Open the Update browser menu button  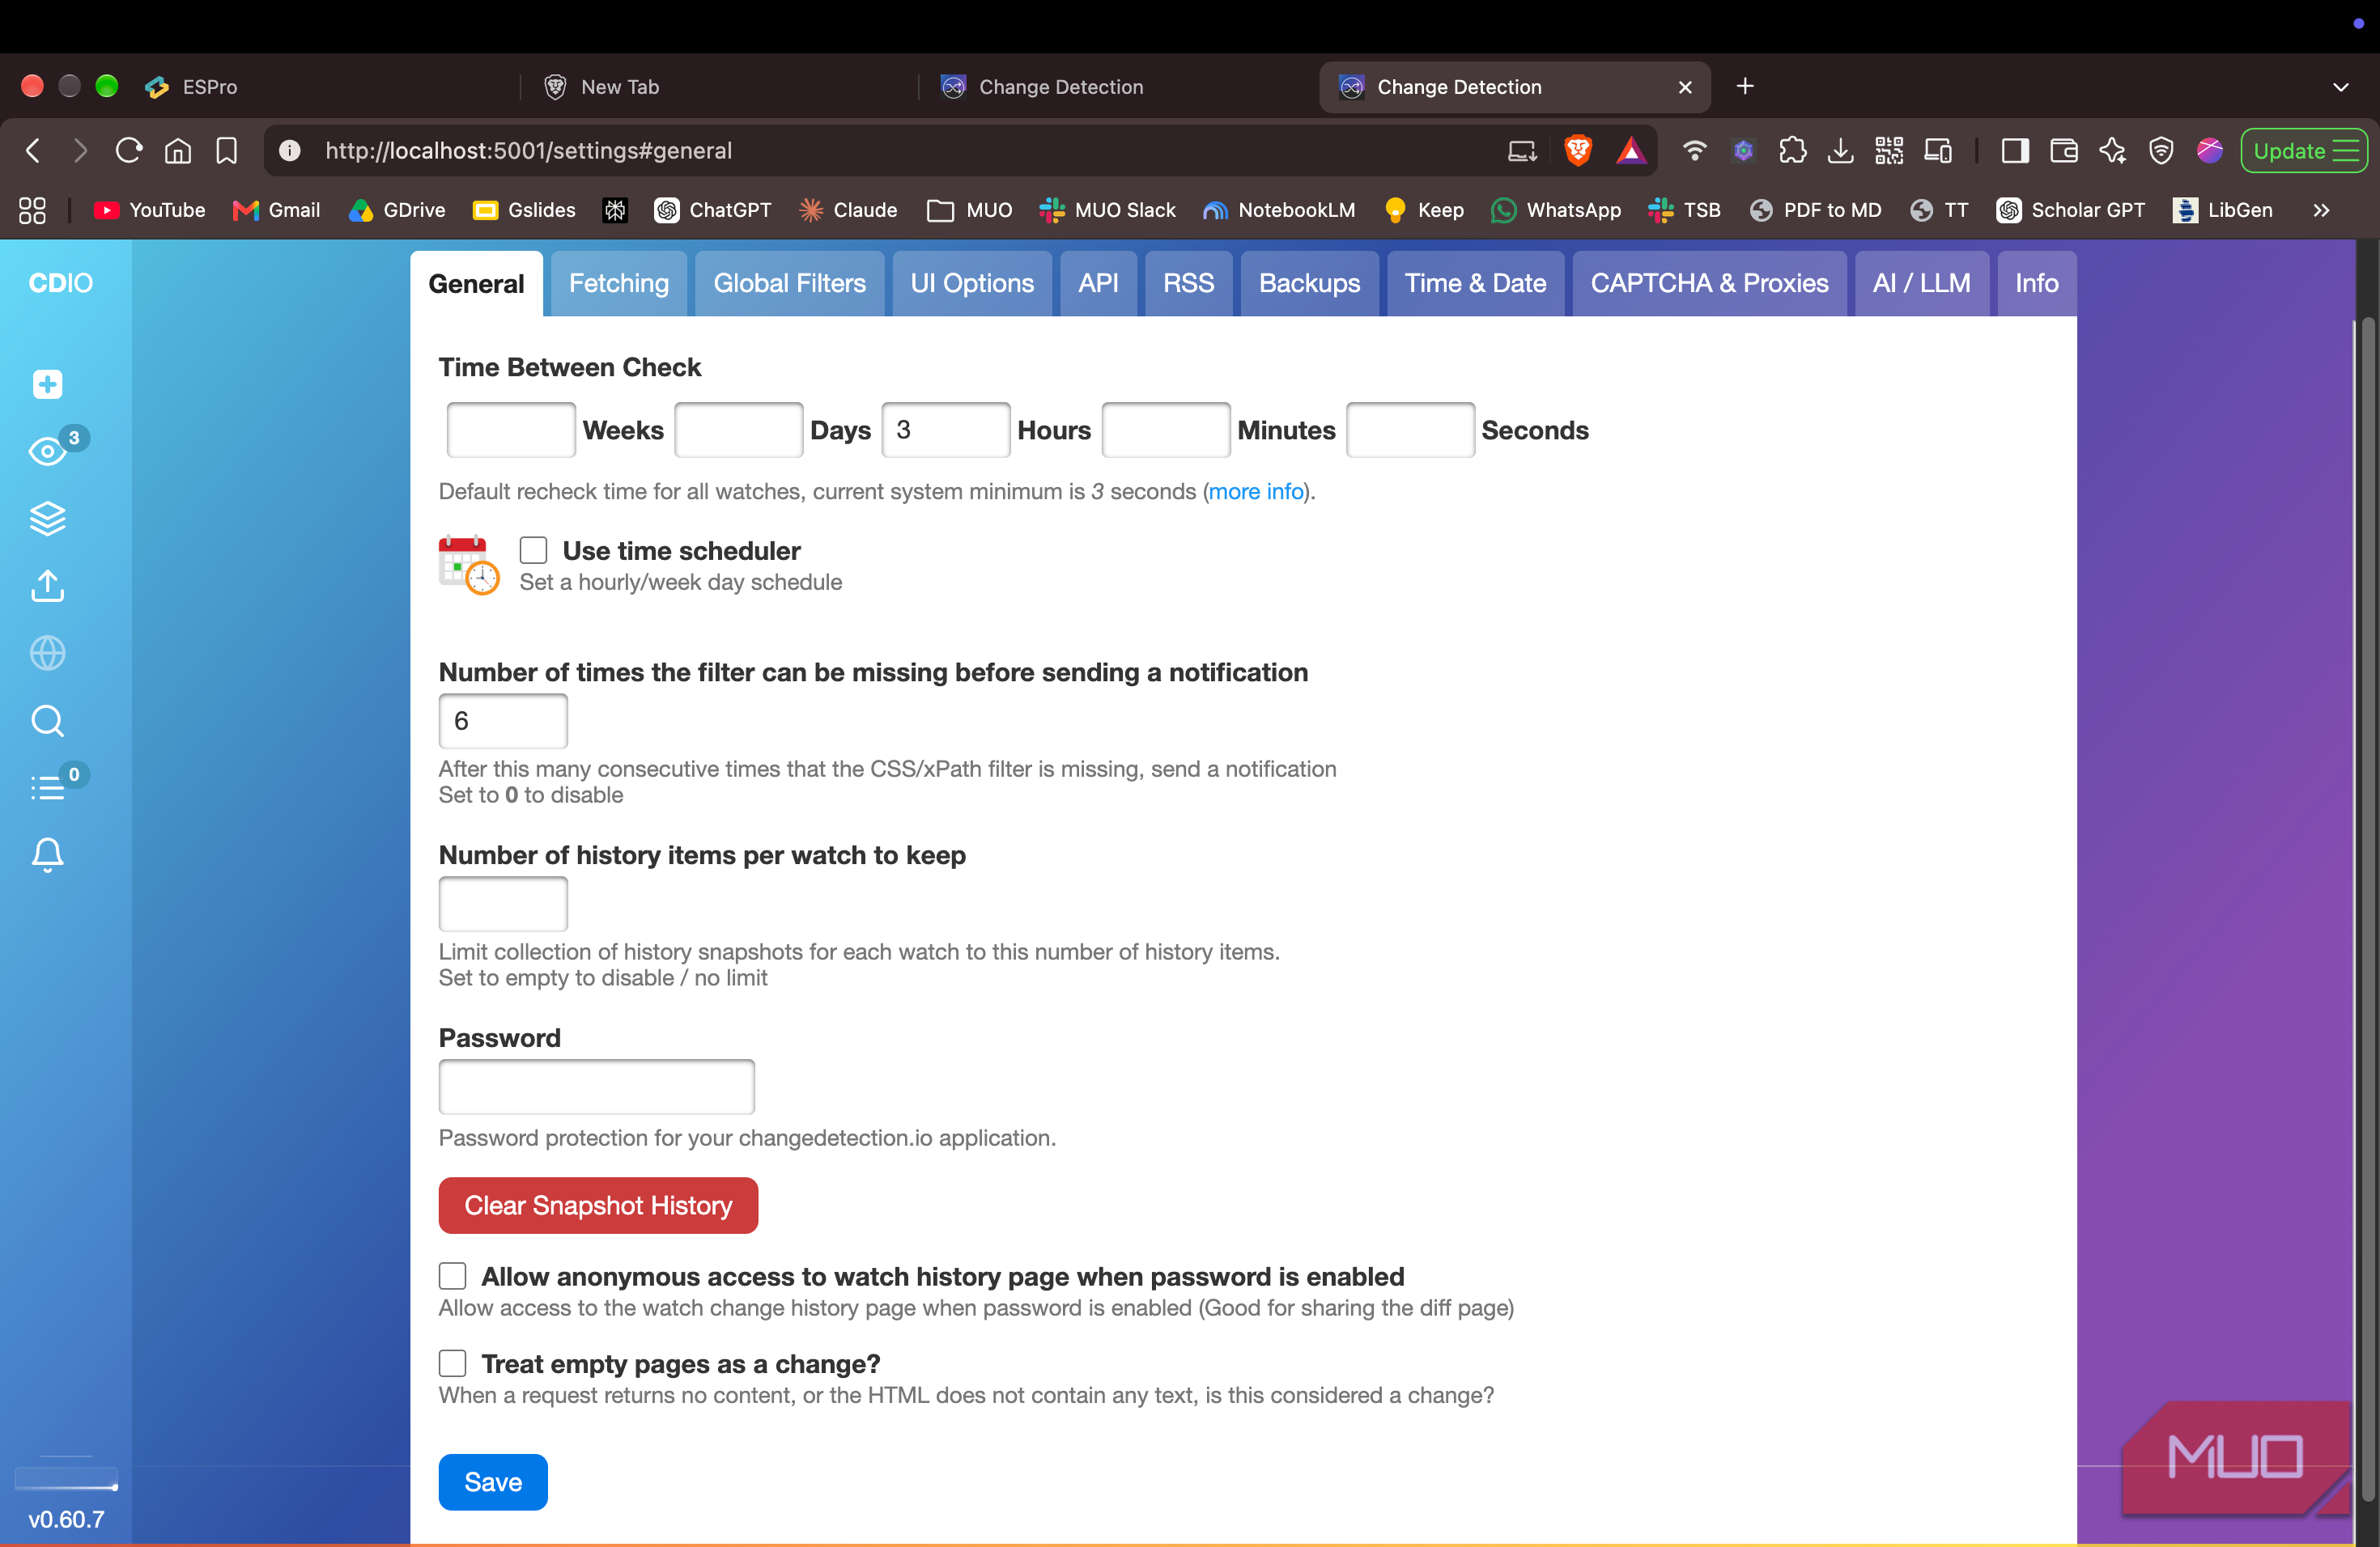click(2304, 151)
